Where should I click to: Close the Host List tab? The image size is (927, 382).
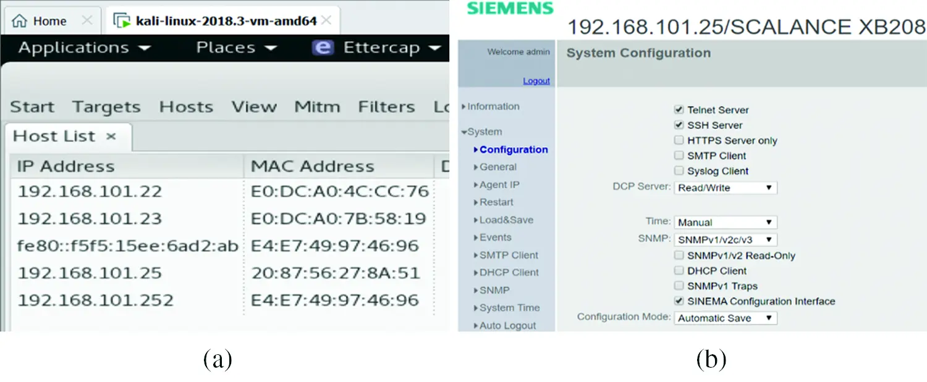coord(111,136)
